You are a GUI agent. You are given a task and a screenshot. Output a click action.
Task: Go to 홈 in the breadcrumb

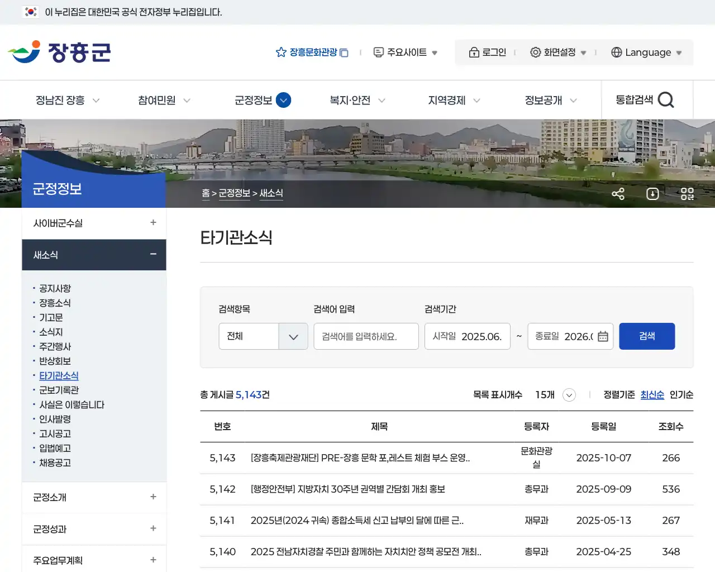(206, 193)
